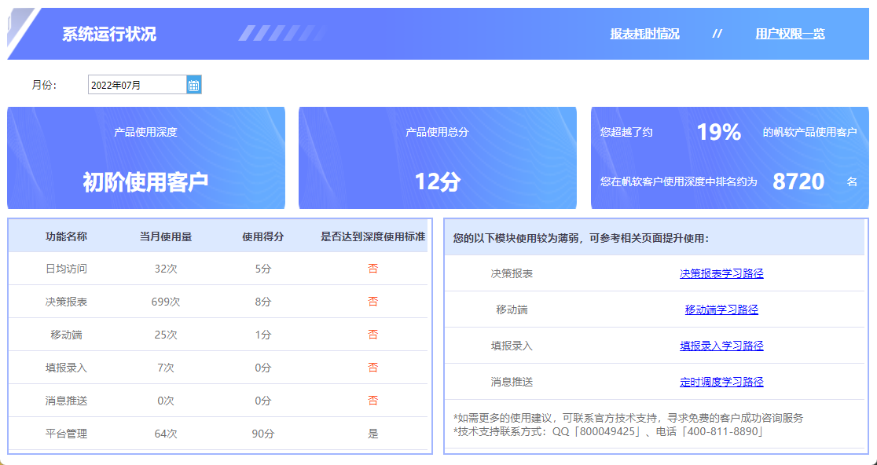Select the 消息推送 cell in usage table
Viewport: 877px width, 465px height.
point(66,401)
